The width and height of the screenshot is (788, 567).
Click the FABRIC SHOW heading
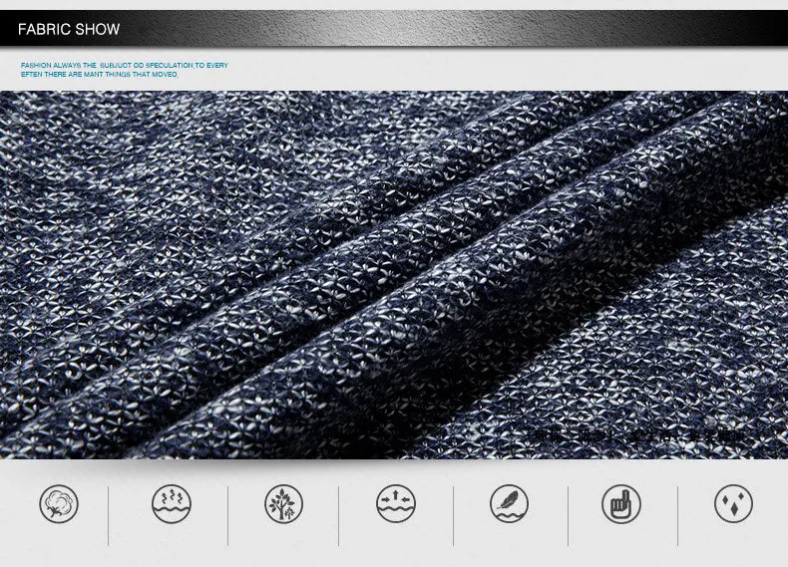click(x=69, y=29)
